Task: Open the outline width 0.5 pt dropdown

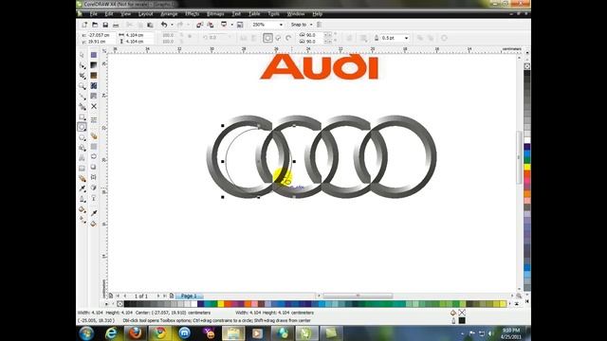Action: tap(406, 38)
